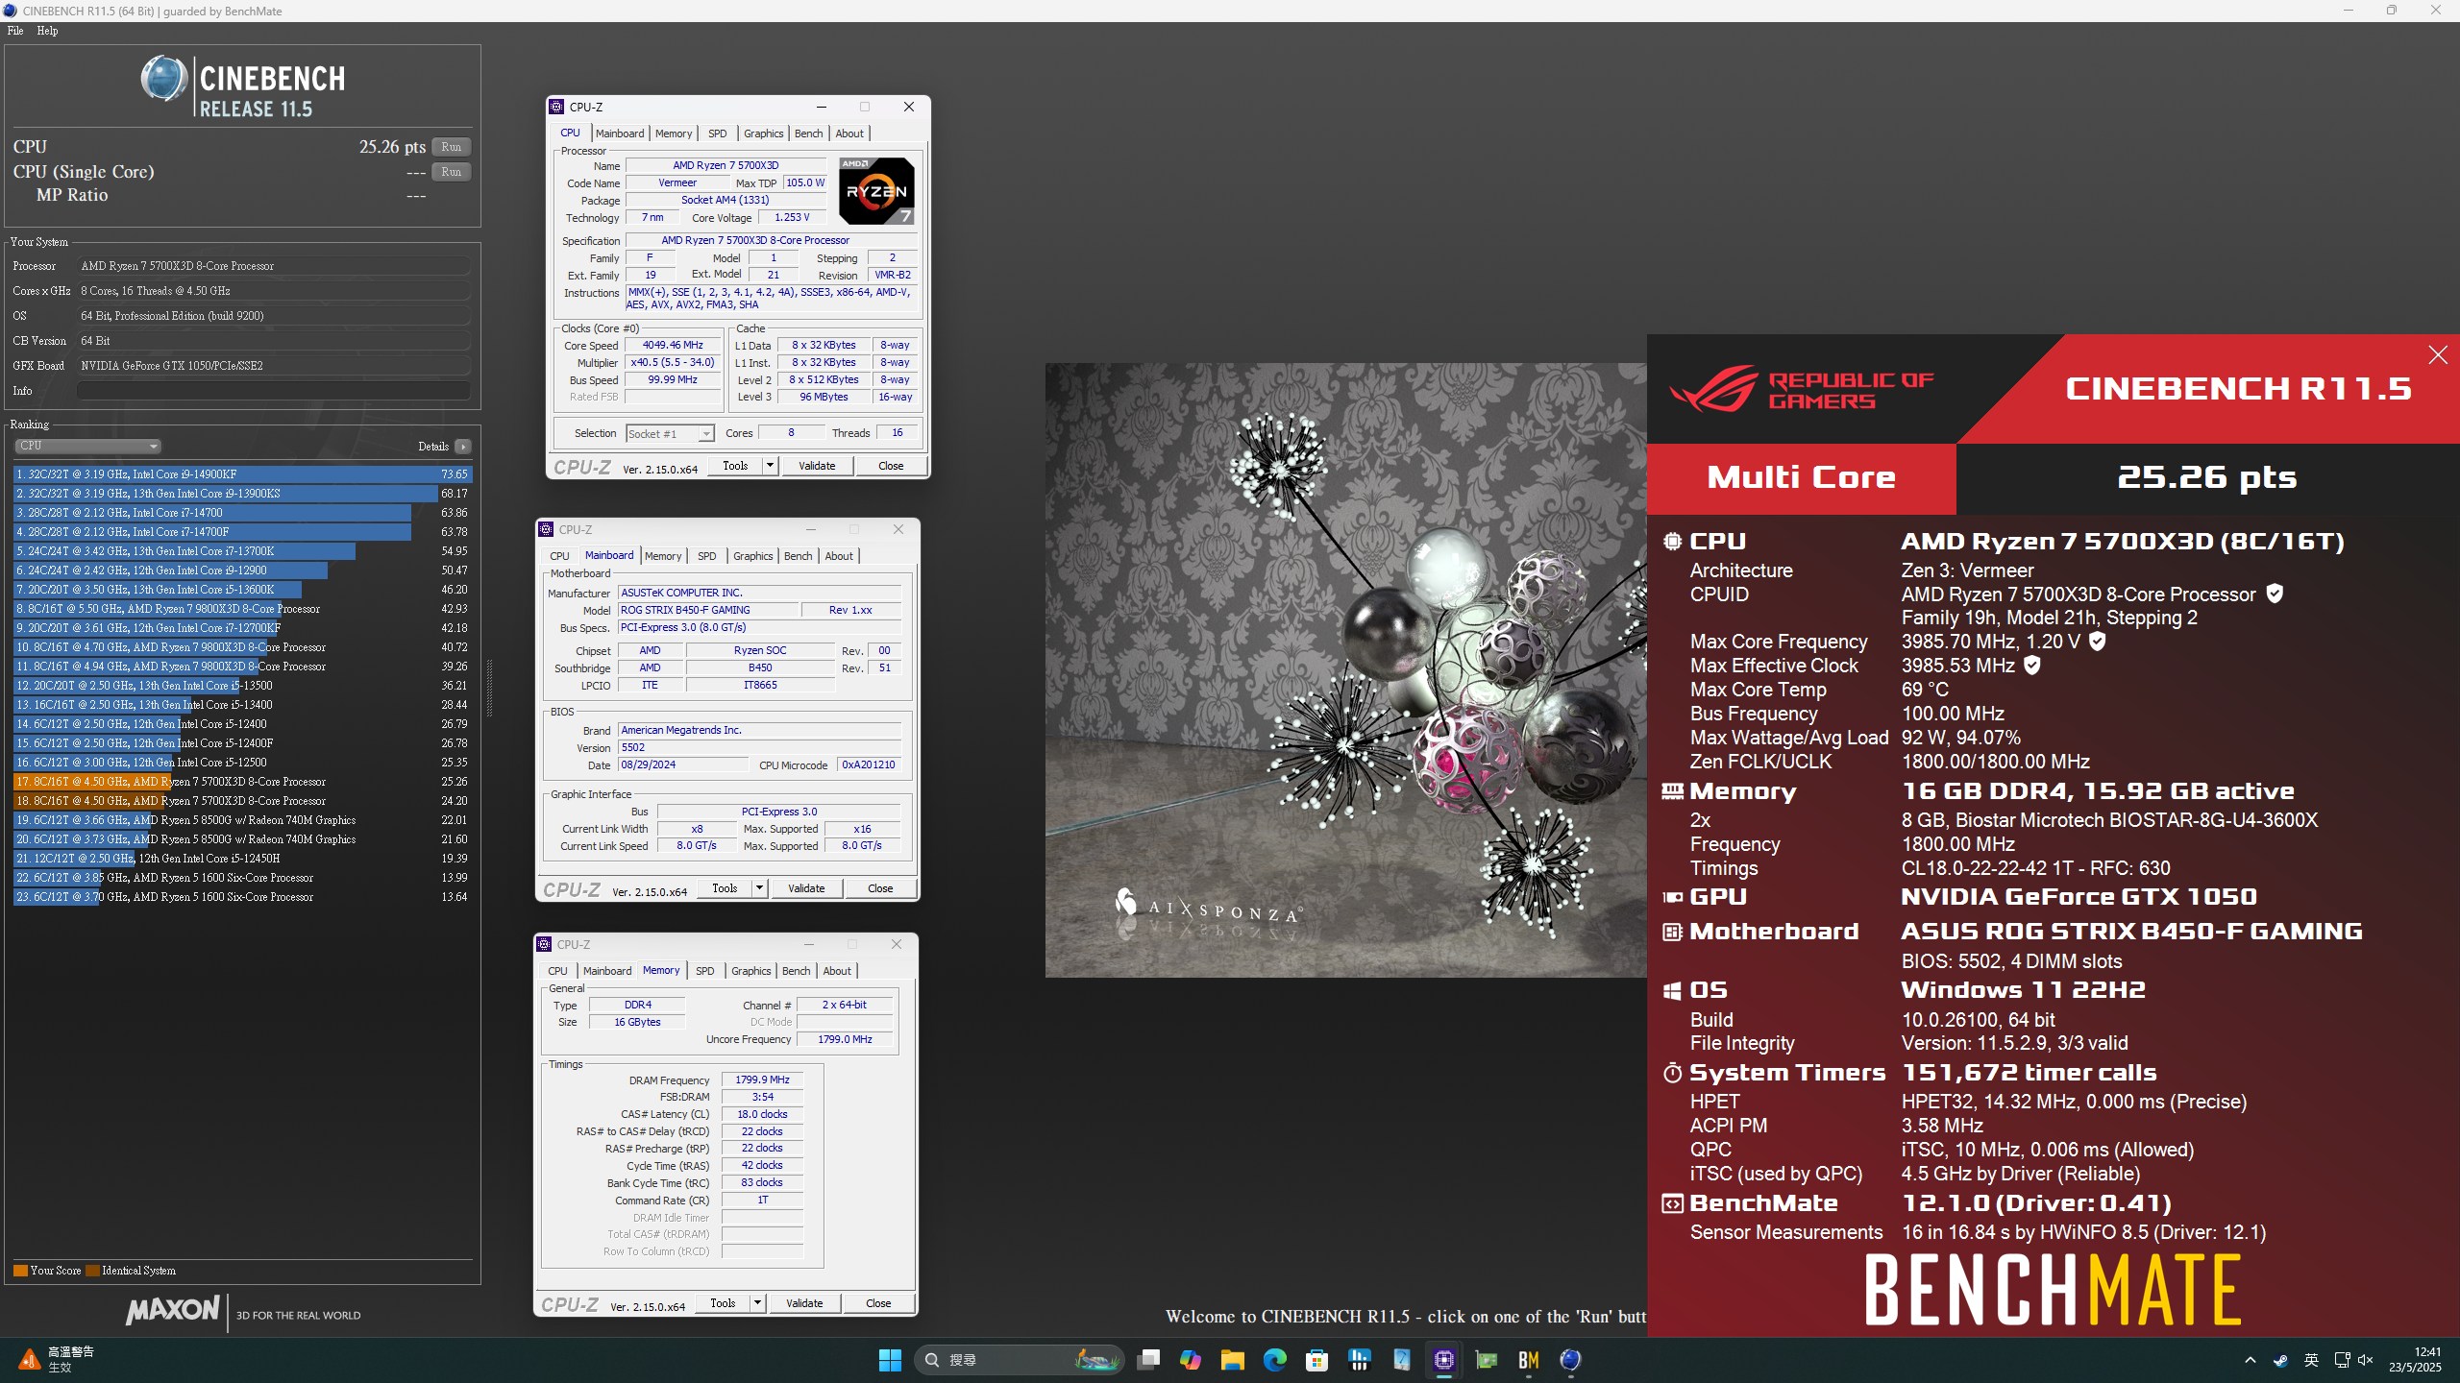Viewport: 2460px width, 1383px height.
Task: Click the 25.26 pts score in BenchMate
Action: [2207, 477]
